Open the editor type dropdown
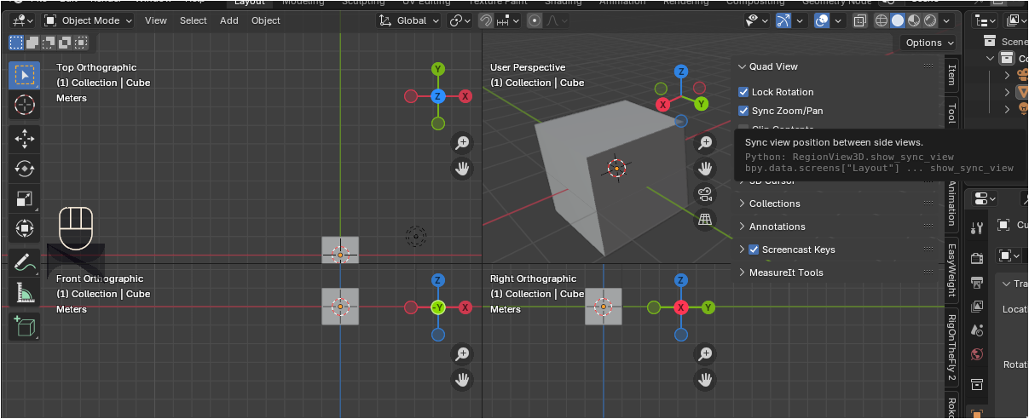1029x419 pixels. point(23,20)
